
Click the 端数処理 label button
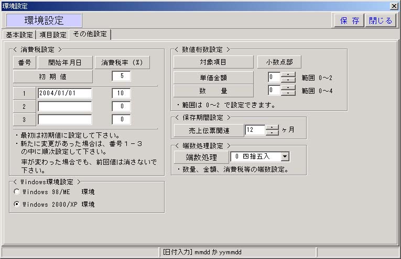(201, 157)
